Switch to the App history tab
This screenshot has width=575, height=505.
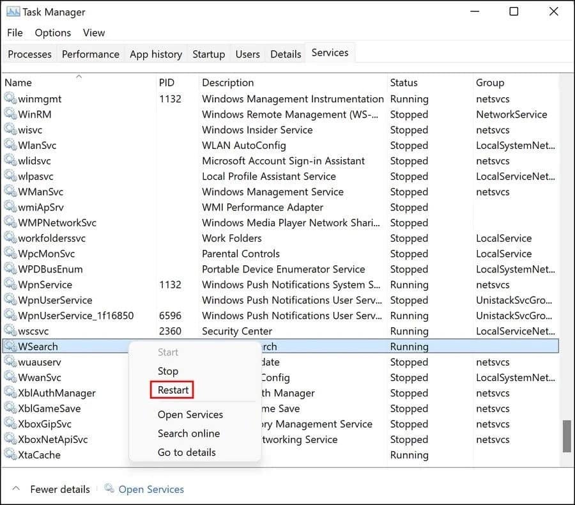(x=155, y=54)
